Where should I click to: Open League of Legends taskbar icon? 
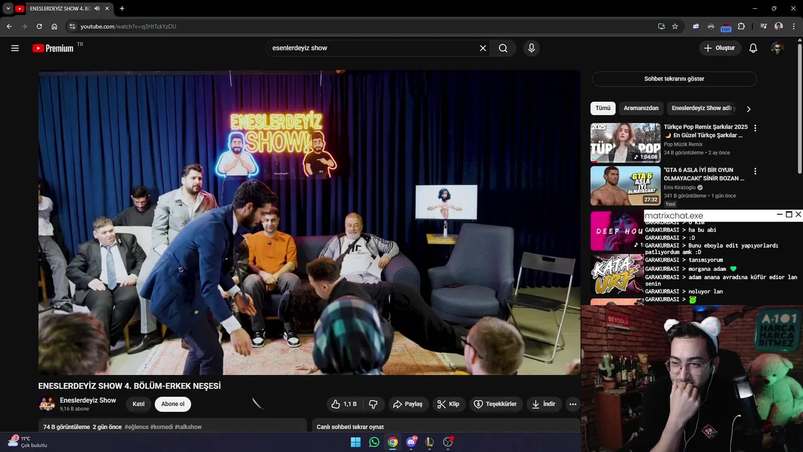pyautogui.click(x=429, y=442)
